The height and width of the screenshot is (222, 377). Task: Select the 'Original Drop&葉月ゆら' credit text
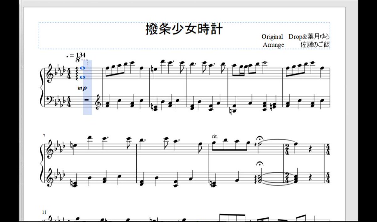coord(296,36)
